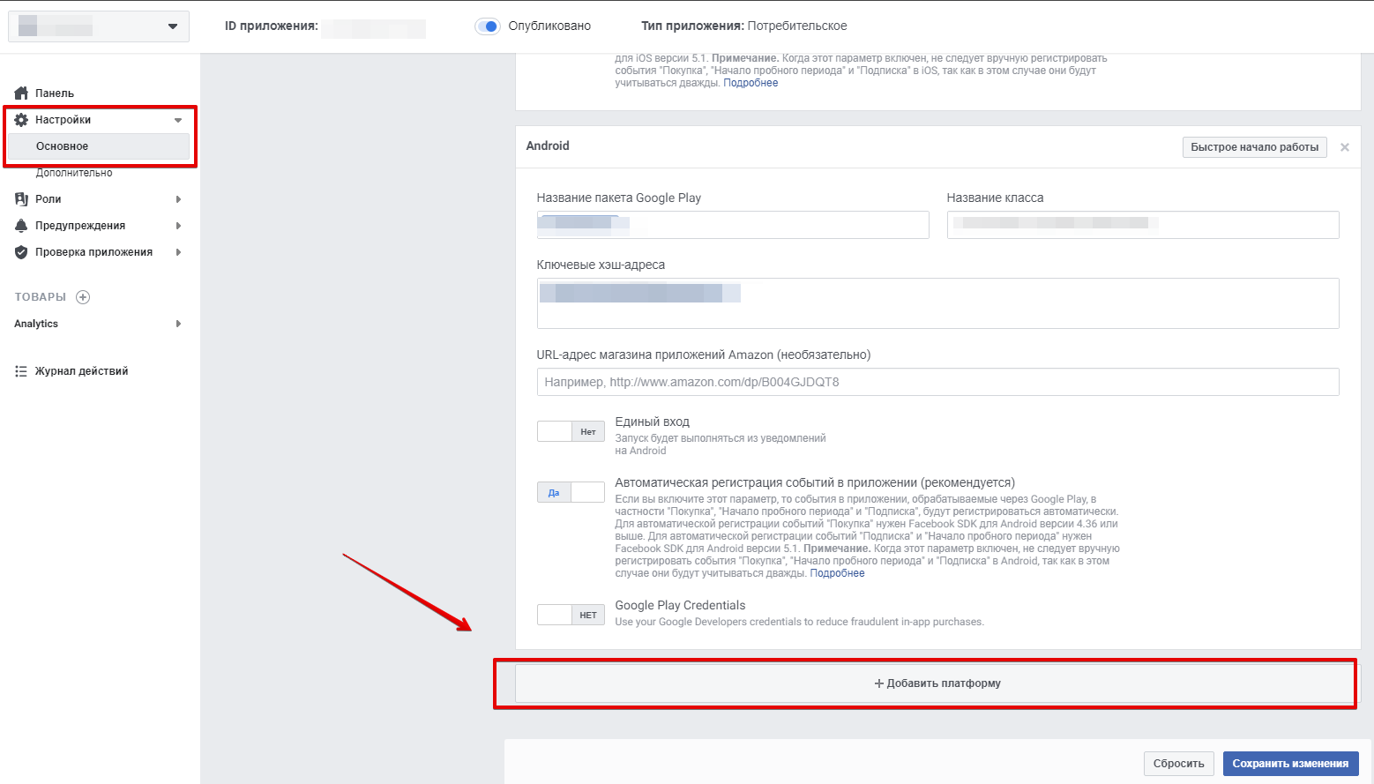Click the Настройки gear icon
This screenshot has height=784, width=1374.
21,120
